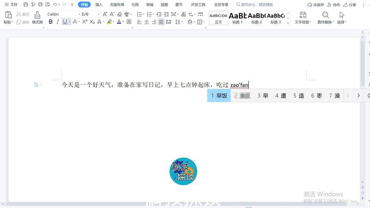Image resolution: width=370 pixels, height=208 pixels.
Task: Decrease paragraph indent icon
Action: click(x=159, y=14)
